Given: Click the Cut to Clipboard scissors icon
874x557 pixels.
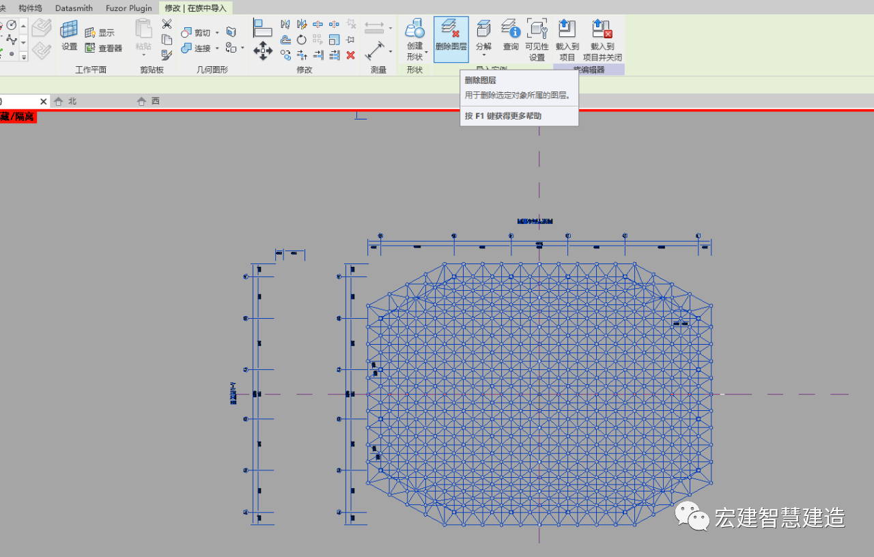Looking at the screenshot, I should point(167,24).
